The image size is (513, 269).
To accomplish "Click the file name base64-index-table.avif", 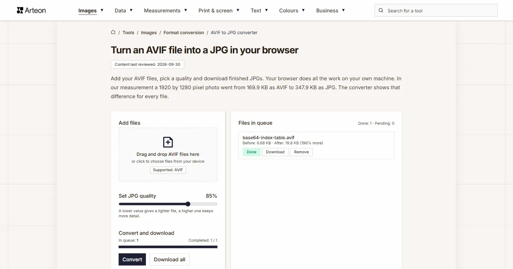I will pos(268,137).
